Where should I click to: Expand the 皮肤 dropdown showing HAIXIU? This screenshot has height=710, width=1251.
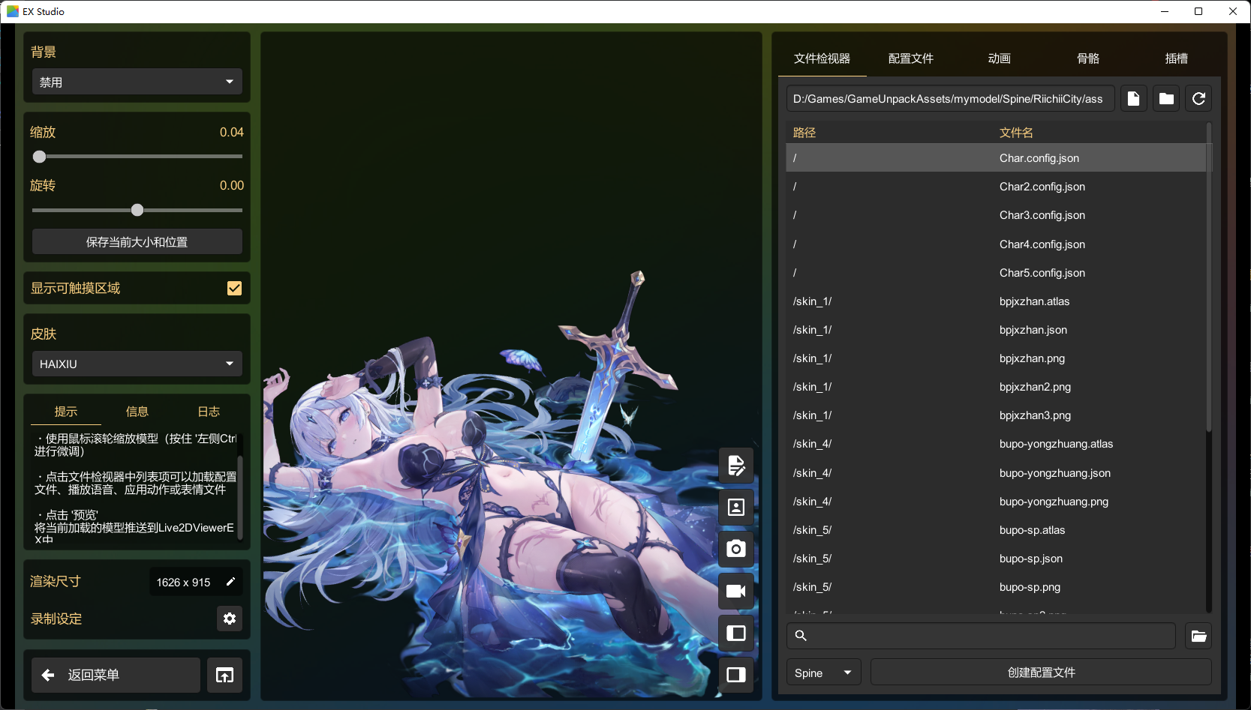tap(137, 364)
